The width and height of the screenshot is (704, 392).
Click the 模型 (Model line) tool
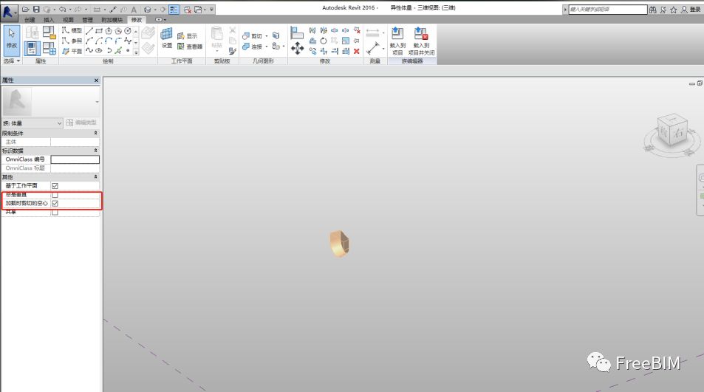pos(72,30)
